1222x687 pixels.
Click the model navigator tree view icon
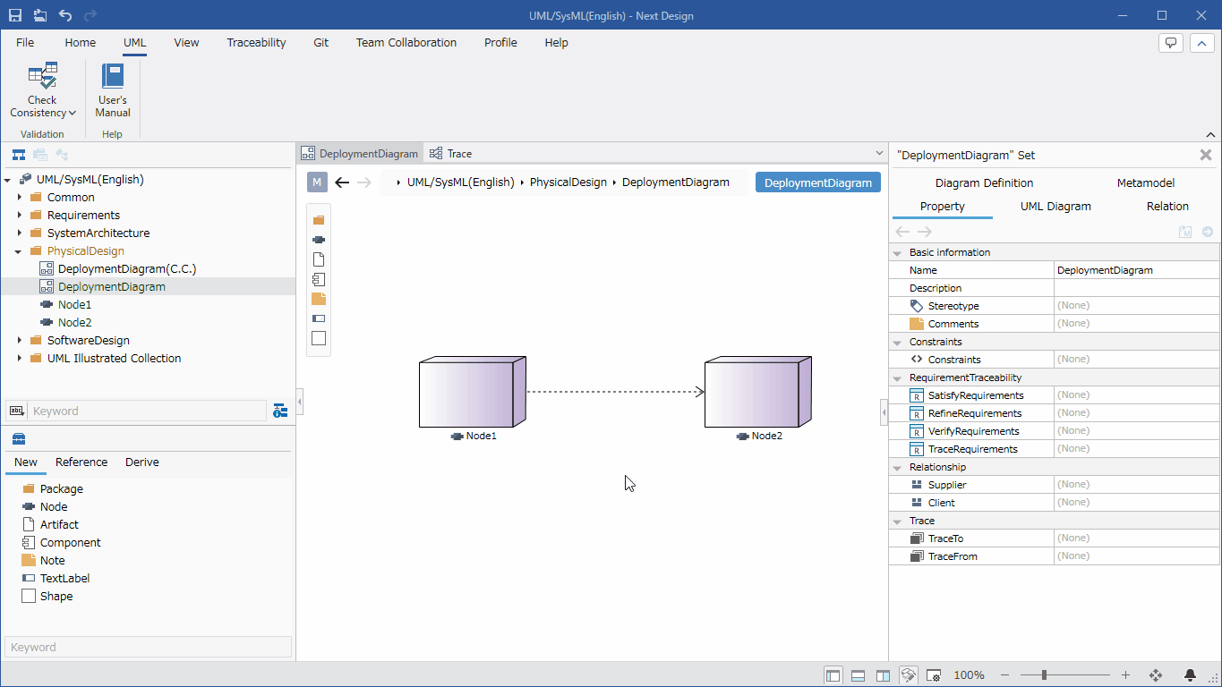click(x=18, y=155)
